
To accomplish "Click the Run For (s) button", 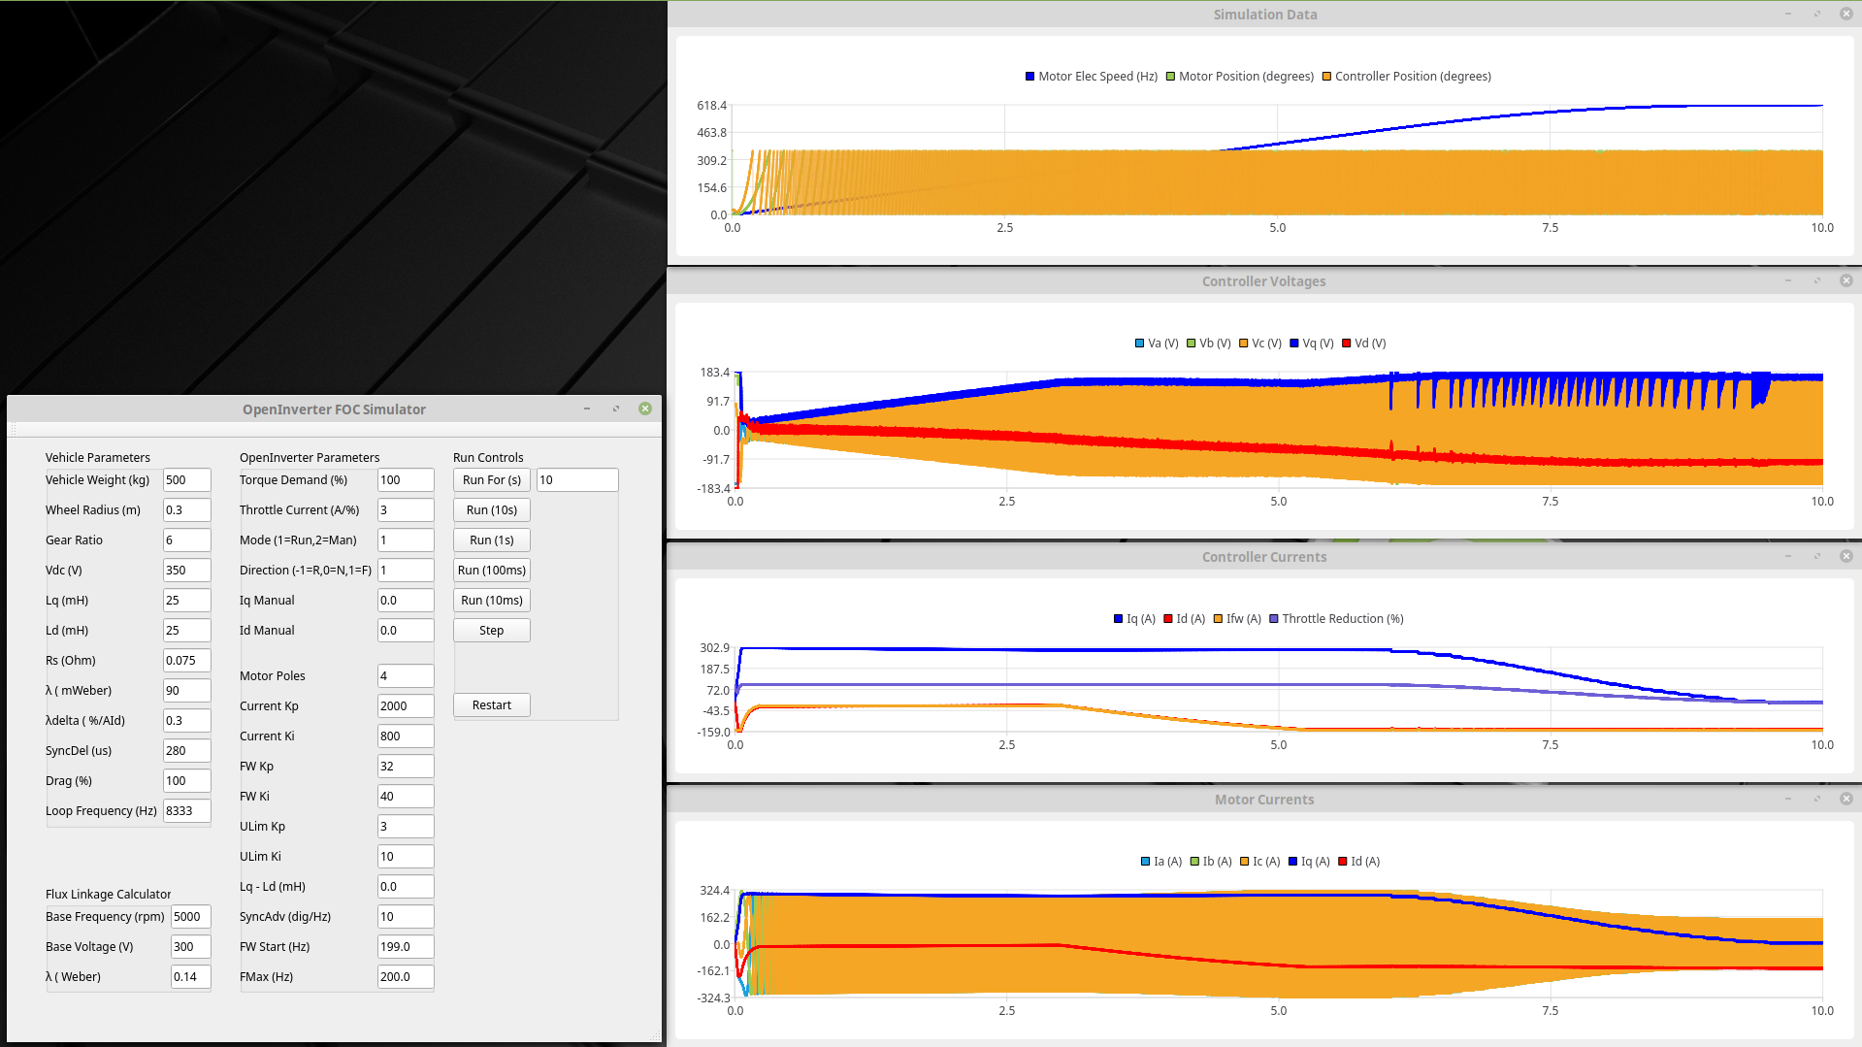I will [491, 480].
